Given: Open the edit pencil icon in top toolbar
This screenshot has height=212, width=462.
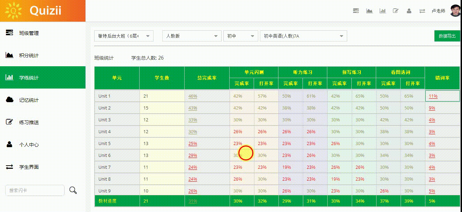Looking at the screenshot, I should tap(396, 11).
